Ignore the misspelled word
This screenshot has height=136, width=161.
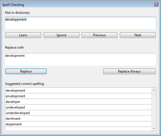click(61, 35)
